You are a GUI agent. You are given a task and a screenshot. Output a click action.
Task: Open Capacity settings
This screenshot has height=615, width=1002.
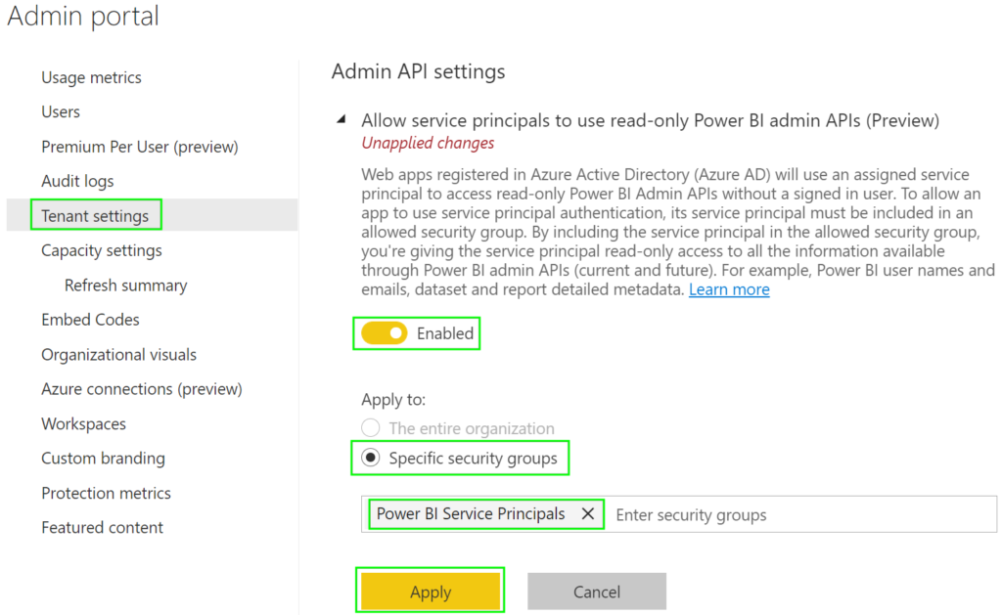point(101,250)
